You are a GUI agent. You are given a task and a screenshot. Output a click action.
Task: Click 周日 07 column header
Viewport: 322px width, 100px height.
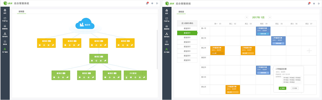tap(308, 24)
